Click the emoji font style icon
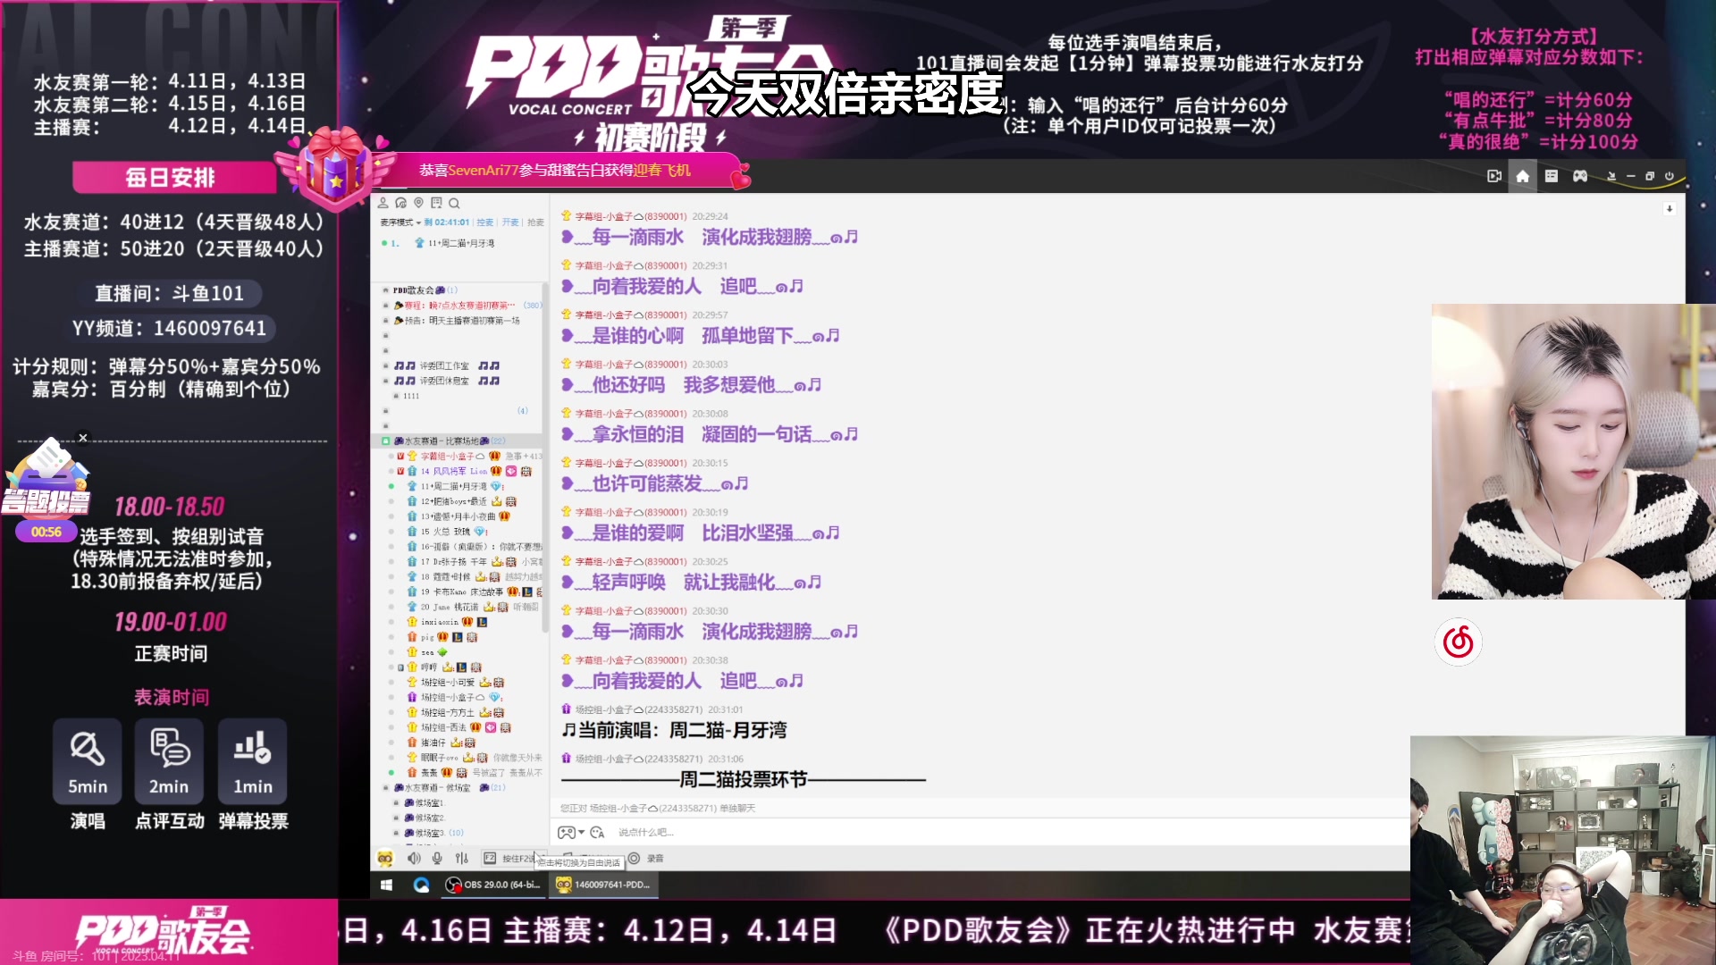 click(597, 833)
